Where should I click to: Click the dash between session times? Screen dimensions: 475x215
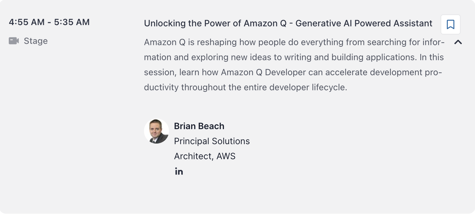click(x=49, y=23)
